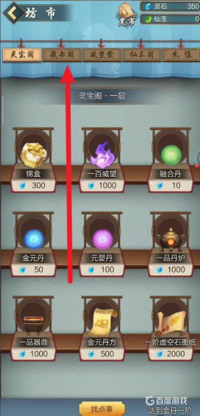
Task: Open the 充值 recharge tab
Action: click(x=181, y=55)
